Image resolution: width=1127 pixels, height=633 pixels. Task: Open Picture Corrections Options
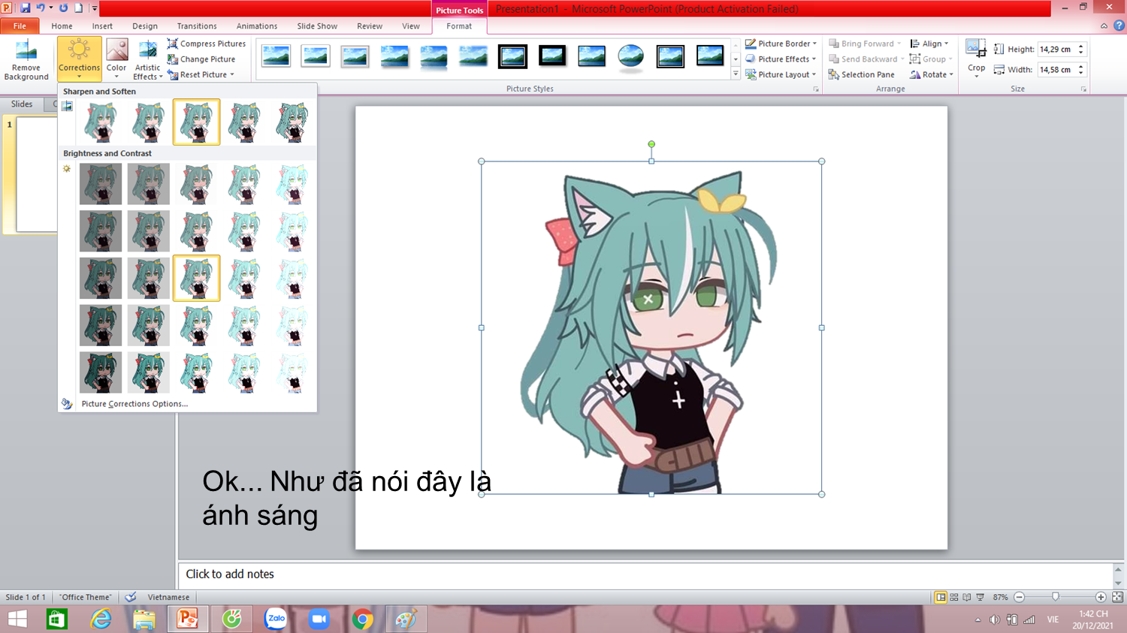click(x=134, y=404)
